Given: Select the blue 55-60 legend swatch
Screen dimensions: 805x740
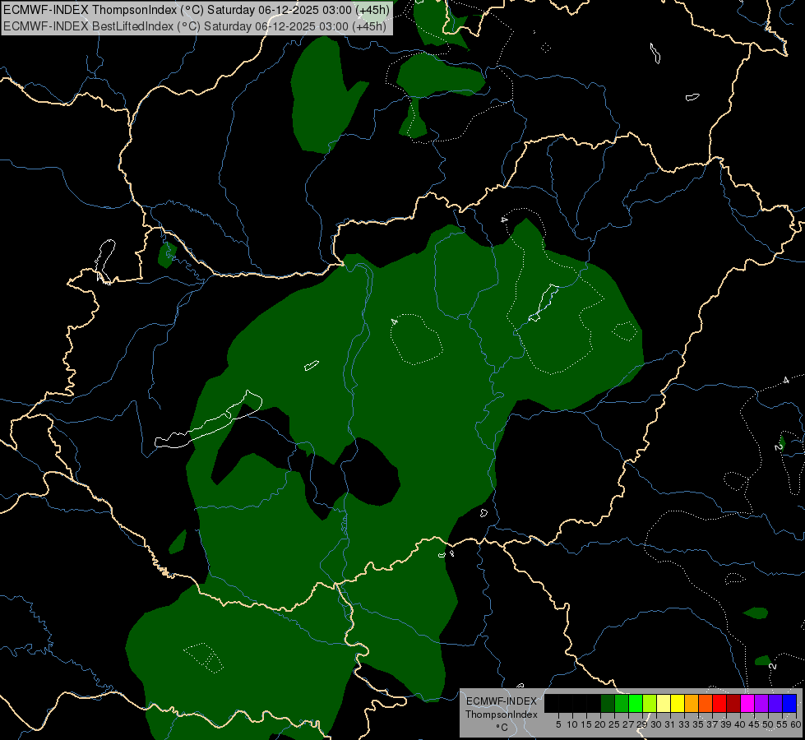Looking at the screenshot, I should click(789, 703).
